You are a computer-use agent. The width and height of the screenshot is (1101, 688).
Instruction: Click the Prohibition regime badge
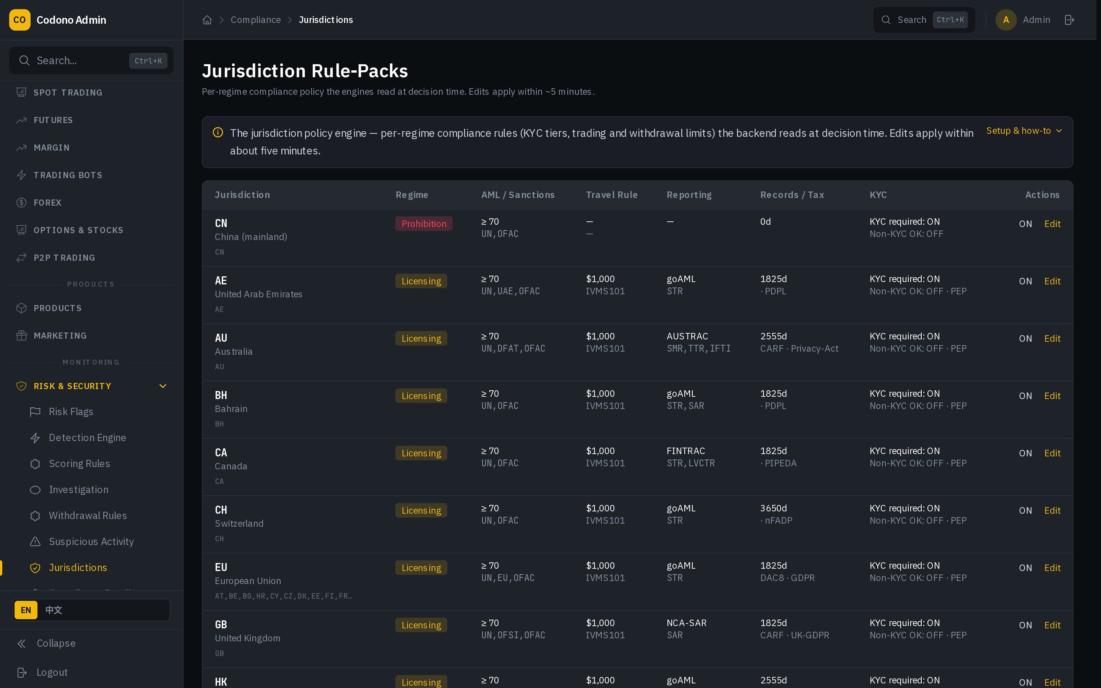[424, 224]
